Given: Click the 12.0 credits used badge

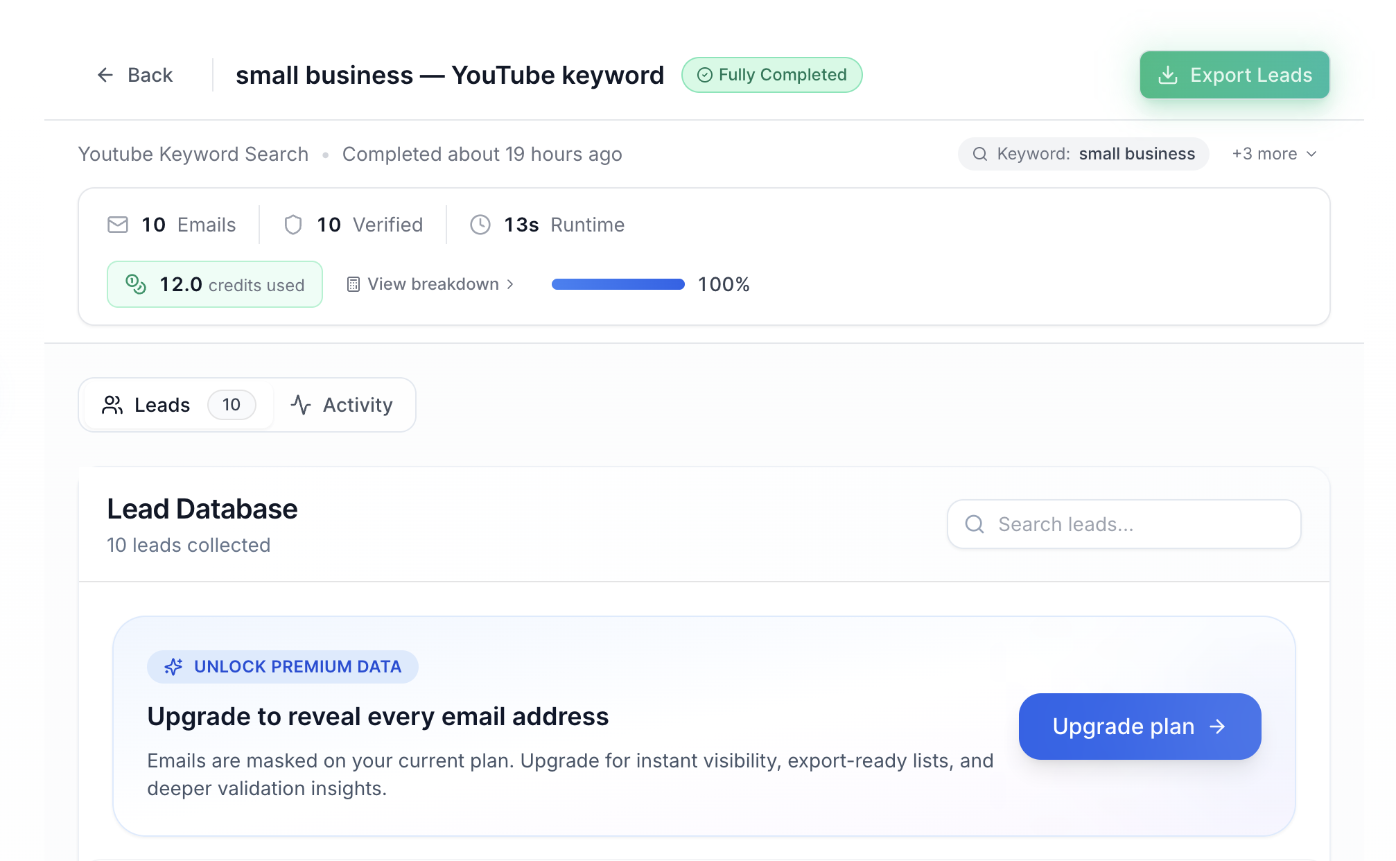Looking at the screenshot, I should [215, 284].
